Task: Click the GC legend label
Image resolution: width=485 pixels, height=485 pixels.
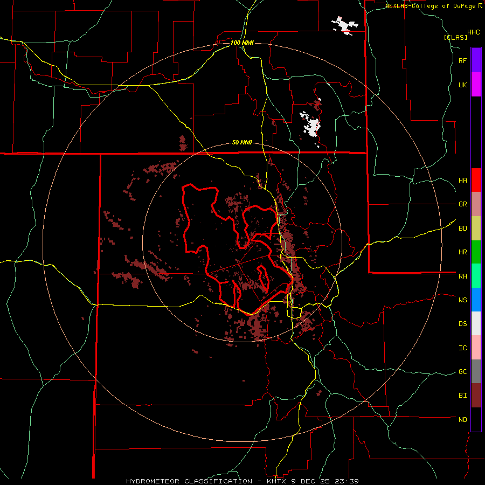Action: point(462,372)
